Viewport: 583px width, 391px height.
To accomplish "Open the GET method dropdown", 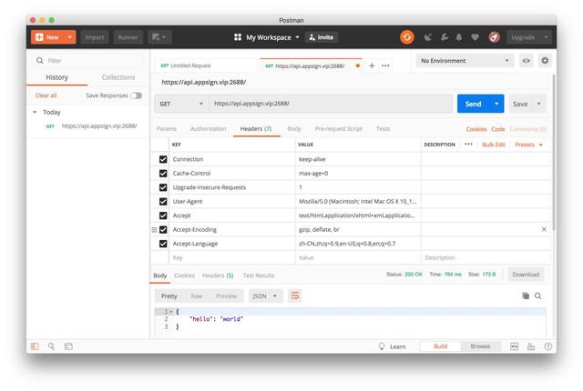I will click(x=181, y=104).
